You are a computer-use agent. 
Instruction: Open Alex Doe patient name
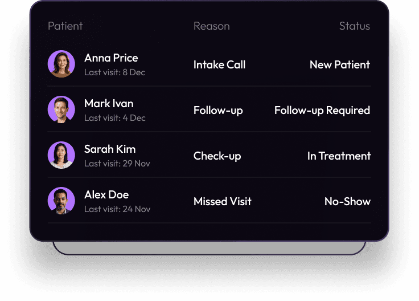pyautogui.click(x=106, y=195)
